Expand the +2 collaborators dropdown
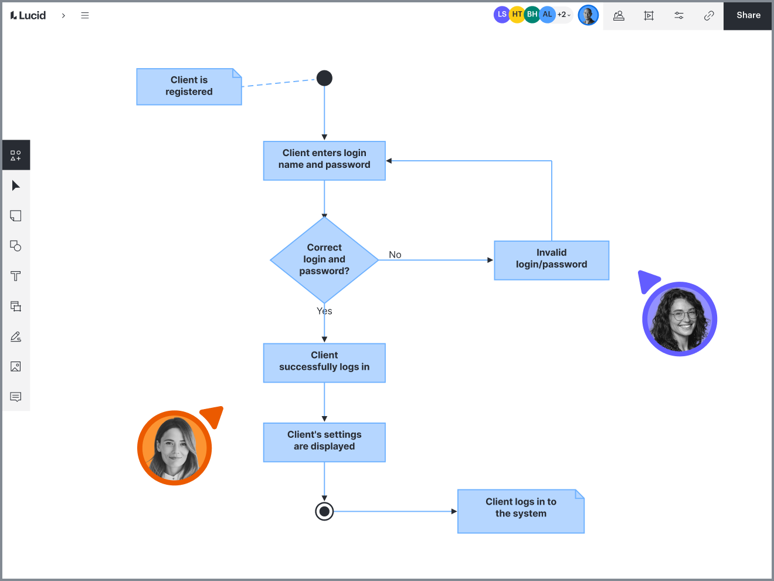 point(563,15)
